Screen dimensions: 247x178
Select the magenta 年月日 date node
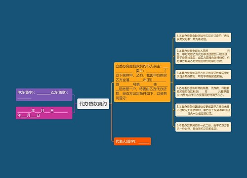44,113
